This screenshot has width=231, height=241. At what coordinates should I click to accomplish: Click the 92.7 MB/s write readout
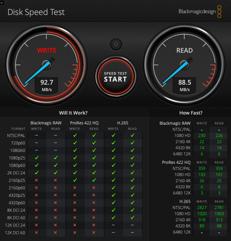(x=47, y=85)
